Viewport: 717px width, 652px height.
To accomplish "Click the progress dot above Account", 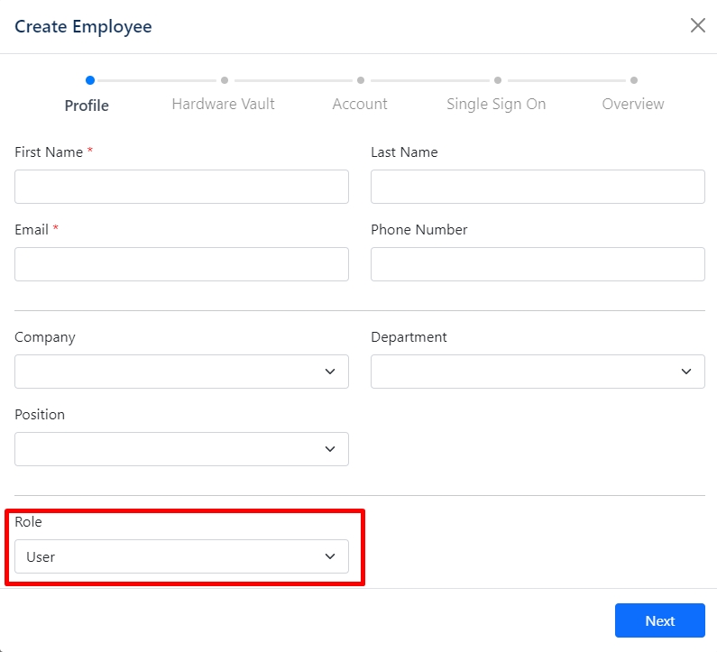I will point(361,80).
